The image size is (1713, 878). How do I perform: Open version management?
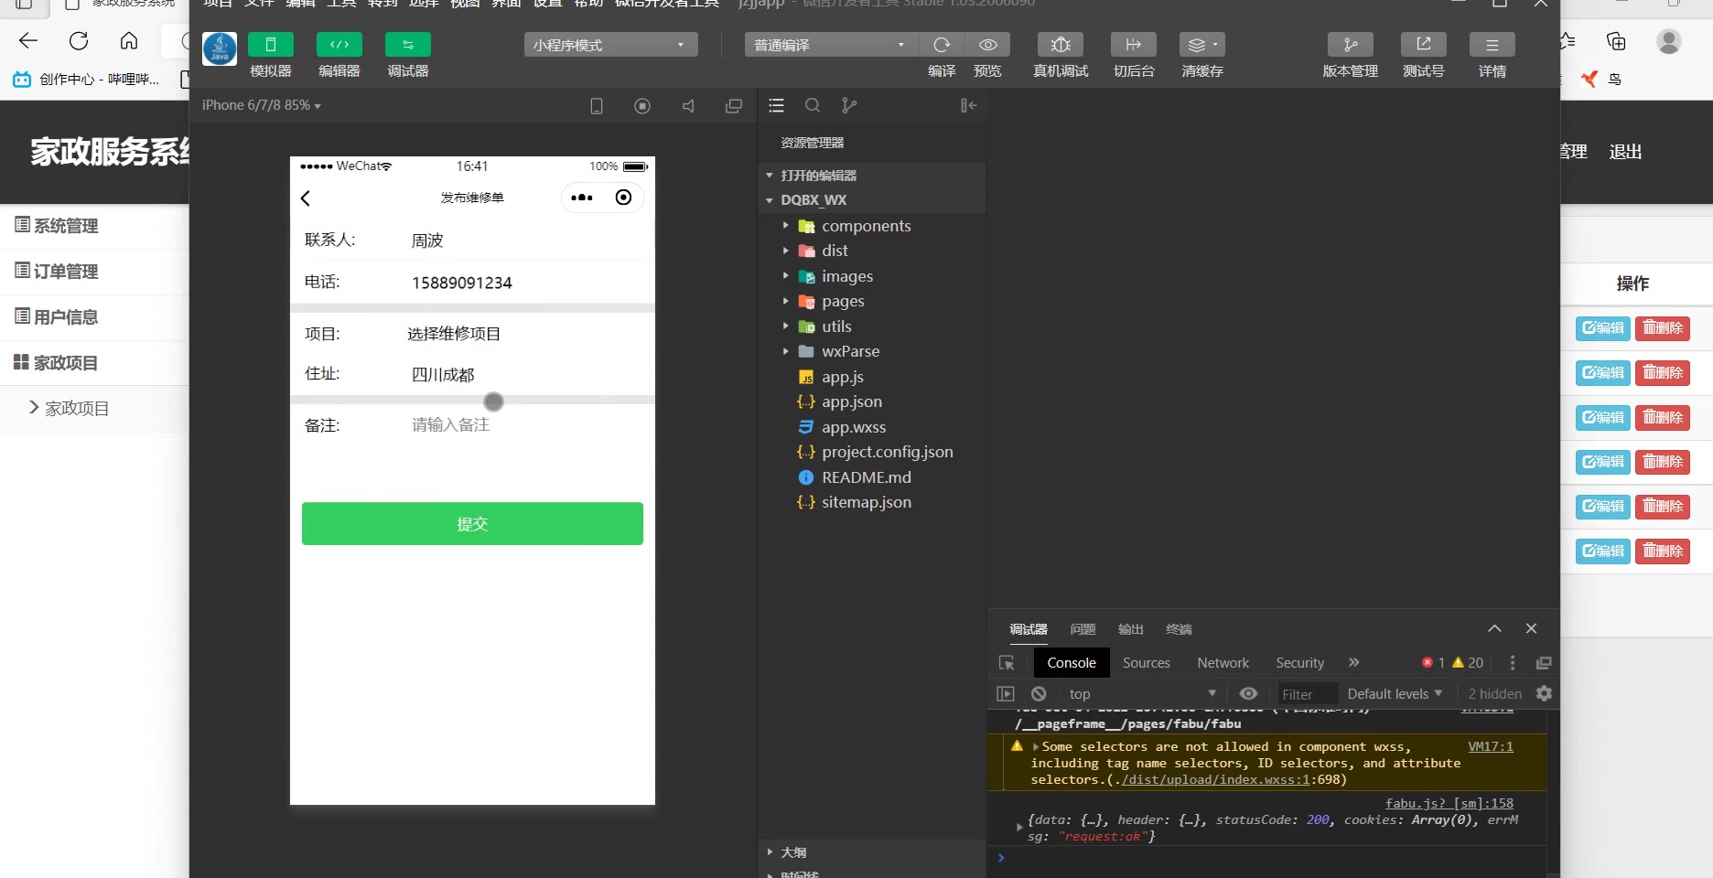click(x=1351, y=45)
